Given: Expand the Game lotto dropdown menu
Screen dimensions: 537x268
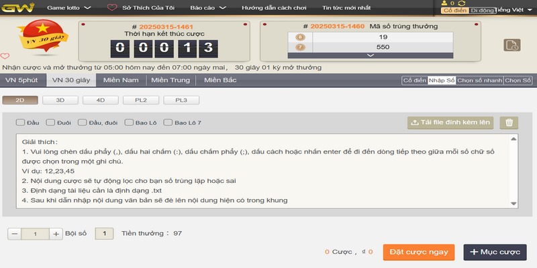Looking at the screenshot, I should click(67, 9).
